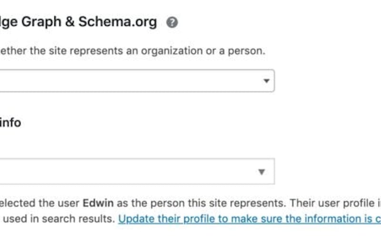
Task: Click the bold 'Edwin' user name
Action: [x=99, y=202]
